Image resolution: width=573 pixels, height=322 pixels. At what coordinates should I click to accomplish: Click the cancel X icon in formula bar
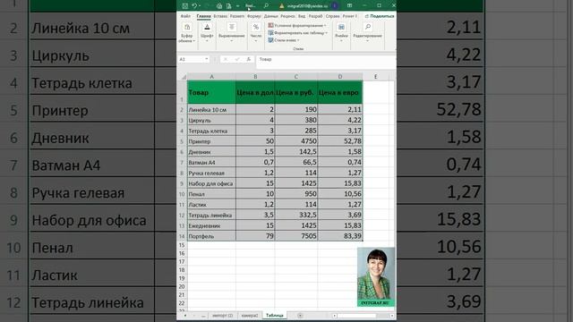coord(225,59)
